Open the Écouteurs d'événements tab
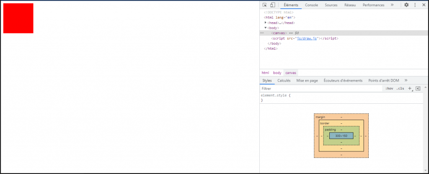The width and height of the screenshot is (429, 174). pos(343,81)
